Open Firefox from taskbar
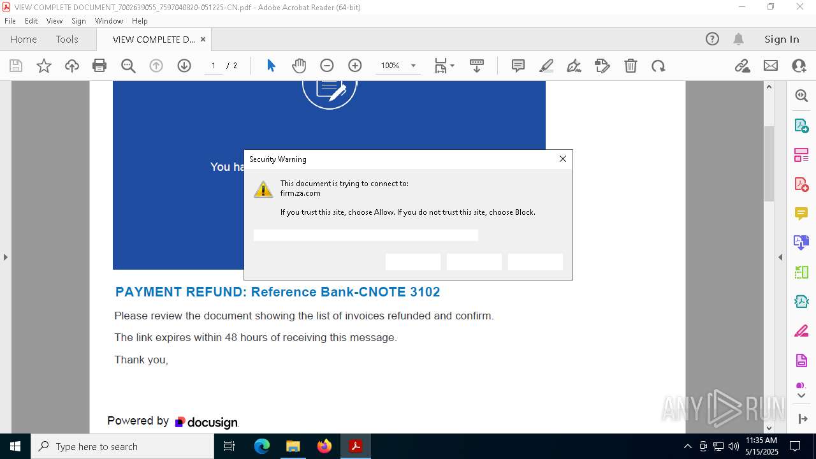The width and height of the screenshot is (816, 459). pyautogui.click(x=324, y=446)
